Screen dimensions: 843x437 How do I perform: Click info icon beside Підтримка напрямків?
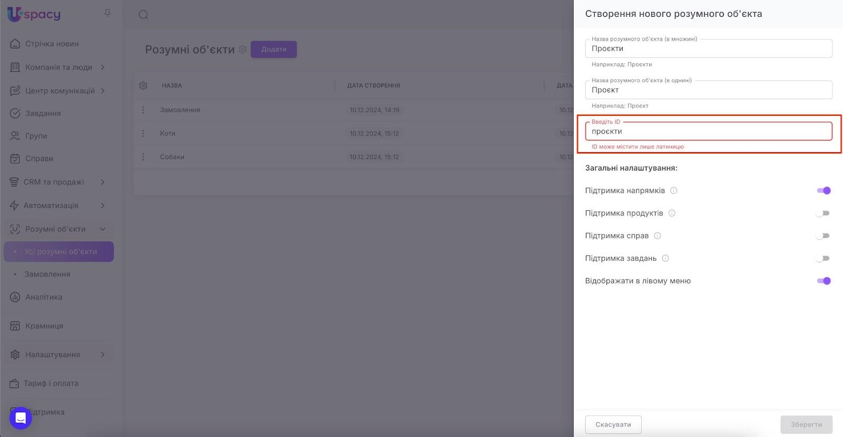click(x=673, y=191)
